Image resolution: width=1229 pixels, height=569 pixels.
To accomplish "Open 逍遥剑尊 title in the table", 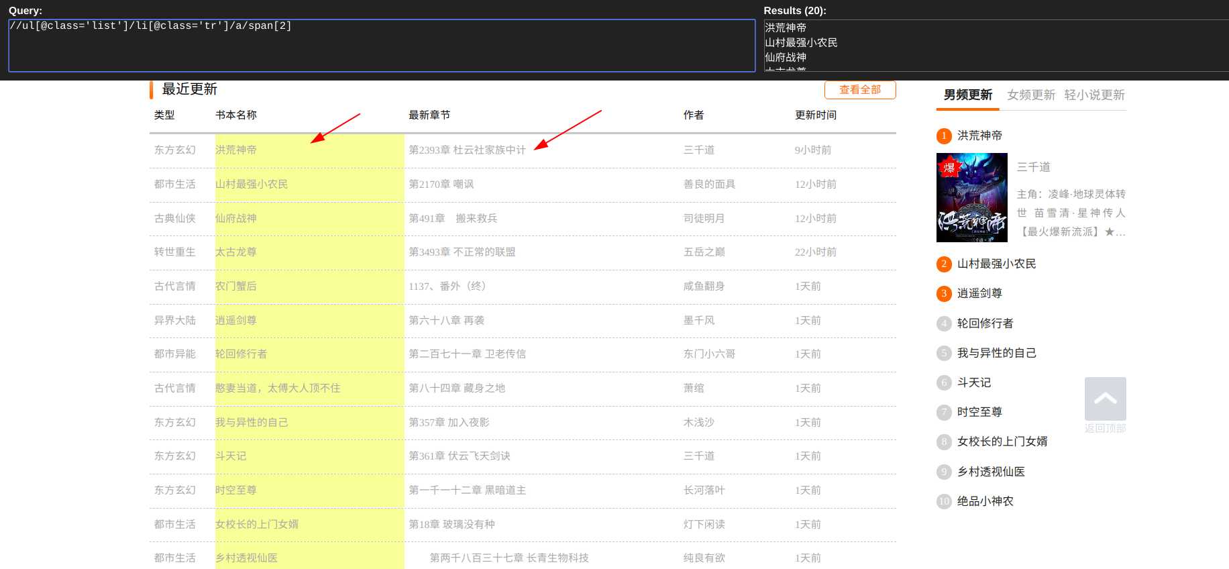I will click(235, 320).
